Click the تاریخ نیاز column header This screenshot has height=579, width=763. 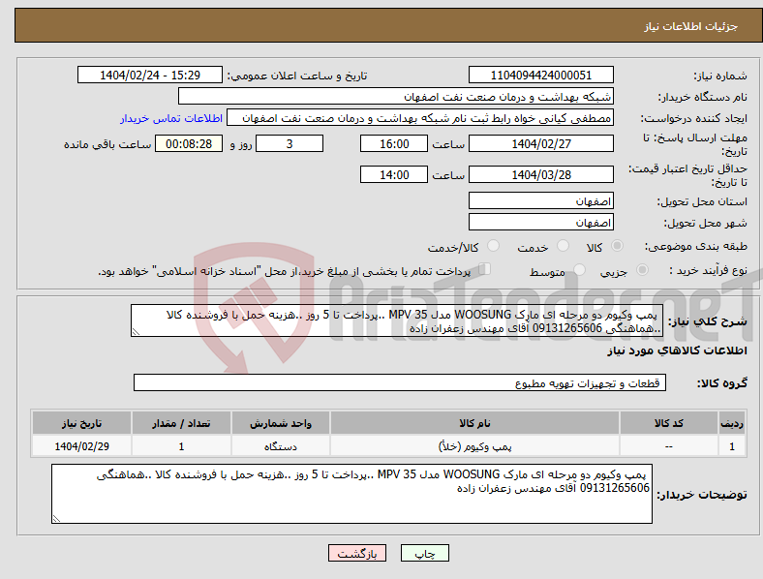point(81,423)
